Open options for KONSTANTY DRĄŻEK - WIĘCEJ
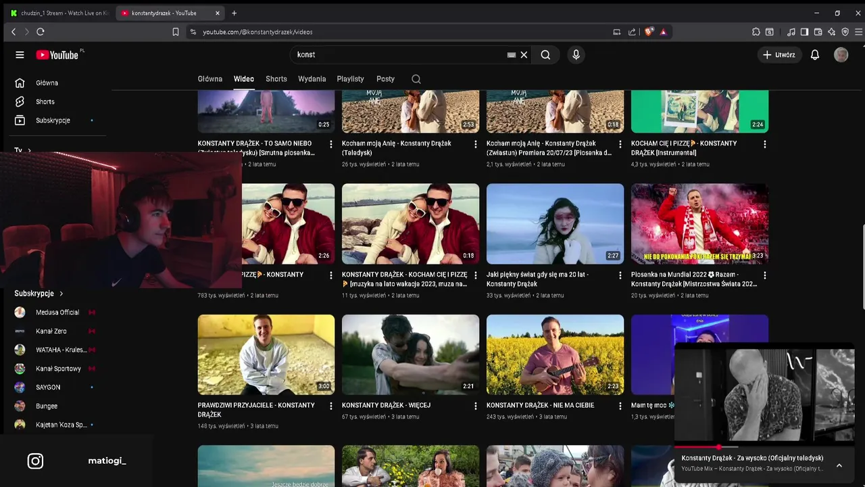 coord(475,406)
